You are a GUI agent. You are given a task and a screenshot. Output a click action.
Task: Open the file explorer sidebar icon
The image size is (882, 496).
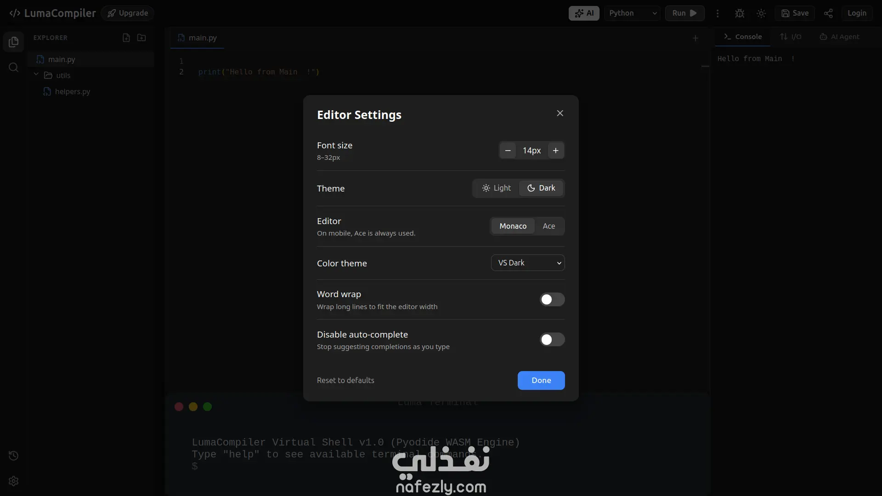[13, 42]
